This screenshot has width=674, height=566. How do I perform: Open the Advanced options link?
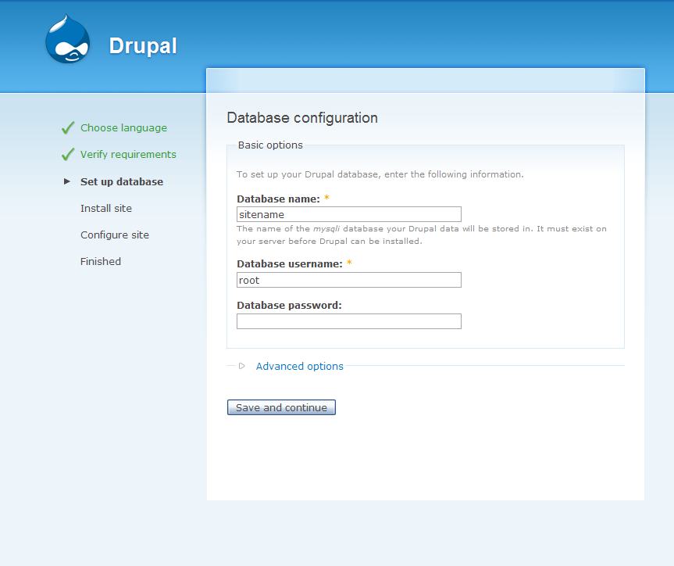[300, 366]
